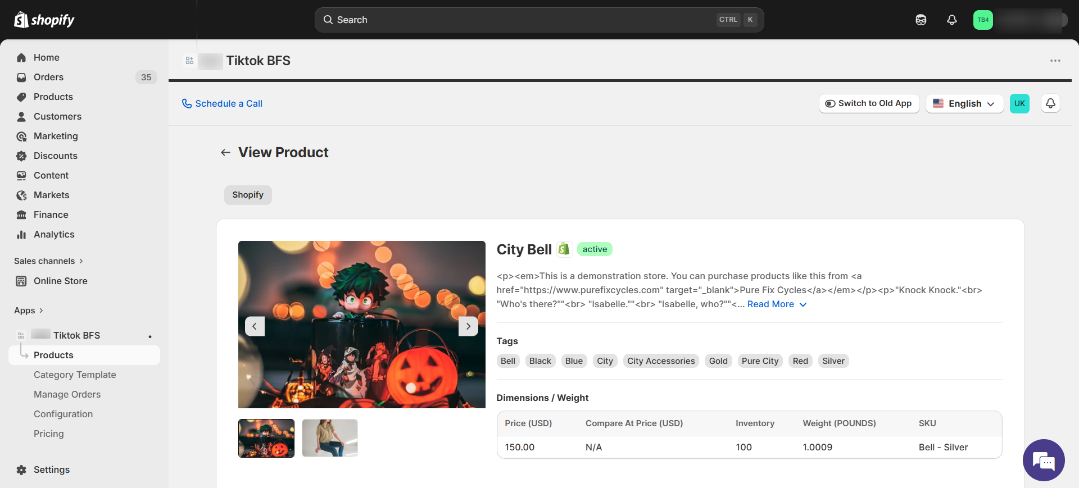The width and height of the screenshot is (1079, 488).
Task: Toggle Switch to Old App
Action: click(x=868, y=103)
